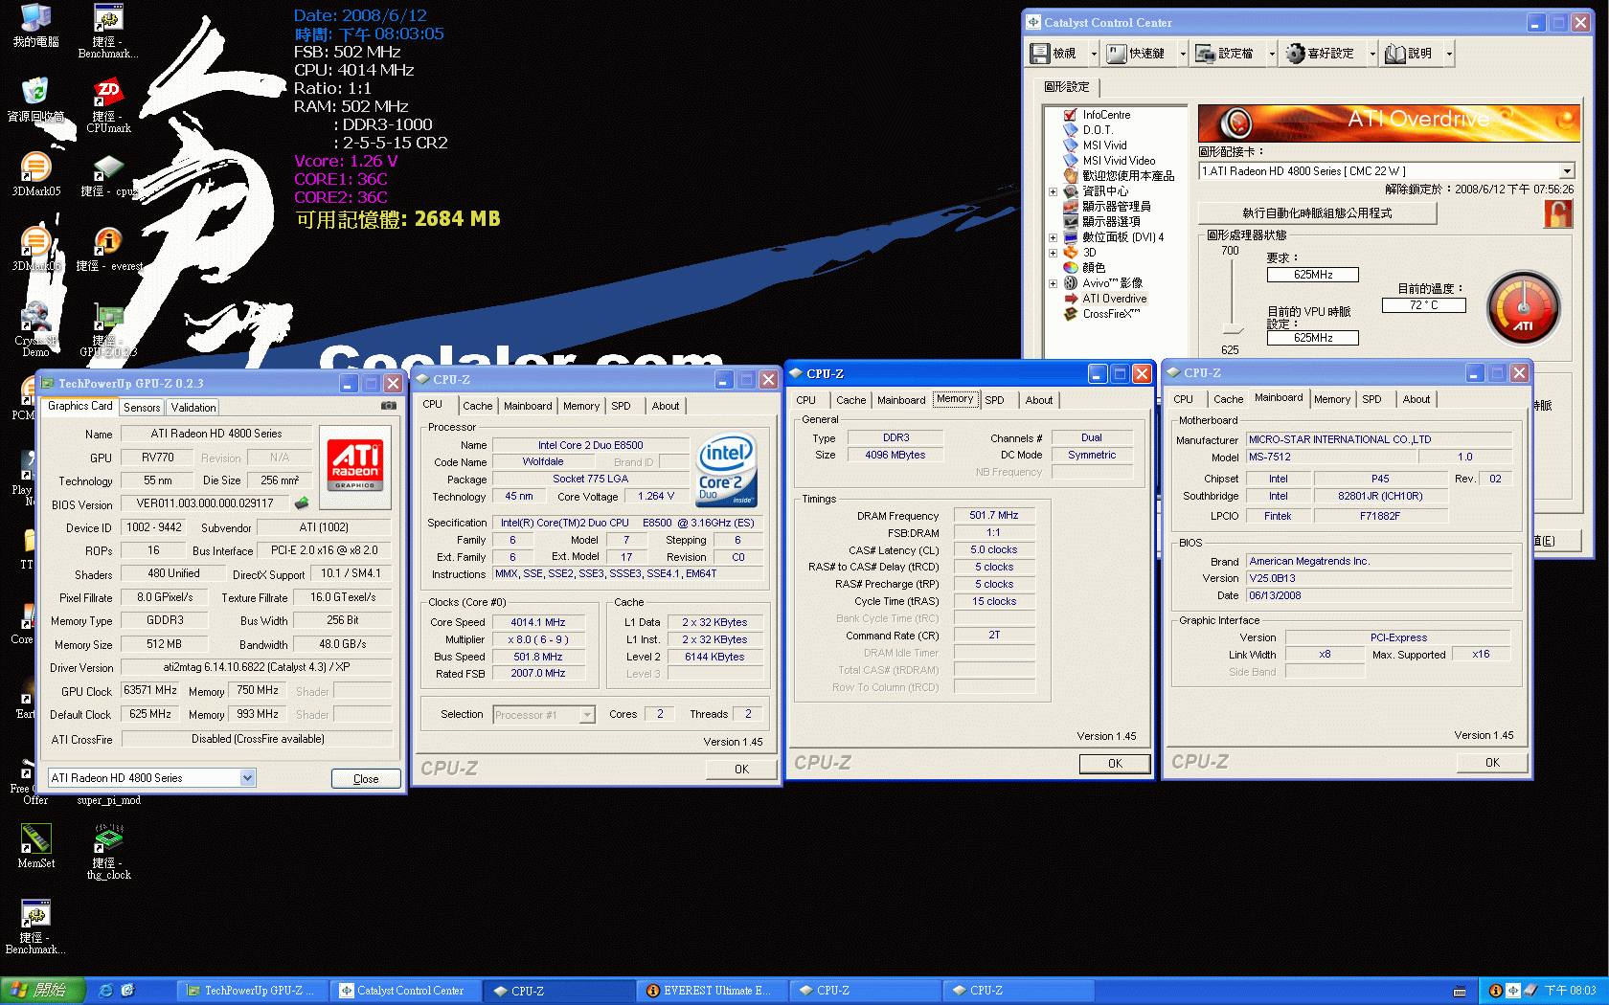The height and width of the screenshot is (1005, 1609).
Task: Open the MemSet desktop icon
Action: [x=35, y=846]
